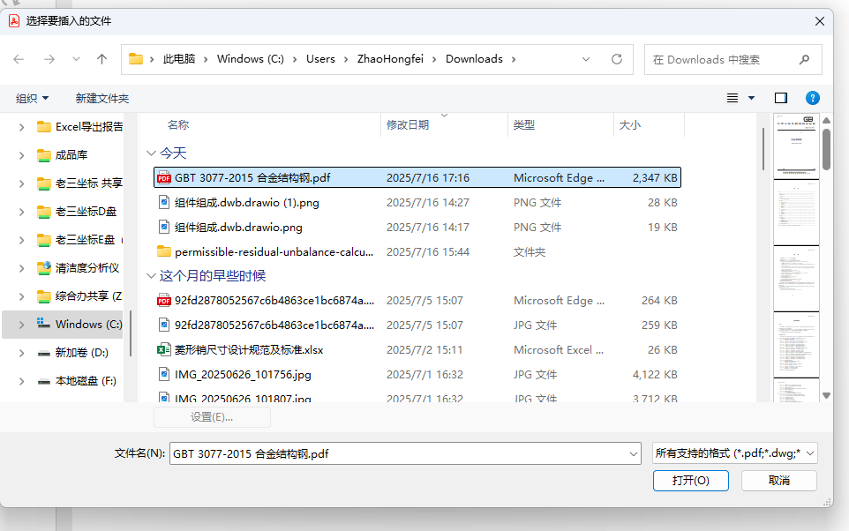Viewport: 849px width, 531px height.
Task: Open the file name combo box dropdown
Action: (x=634, y=452)
